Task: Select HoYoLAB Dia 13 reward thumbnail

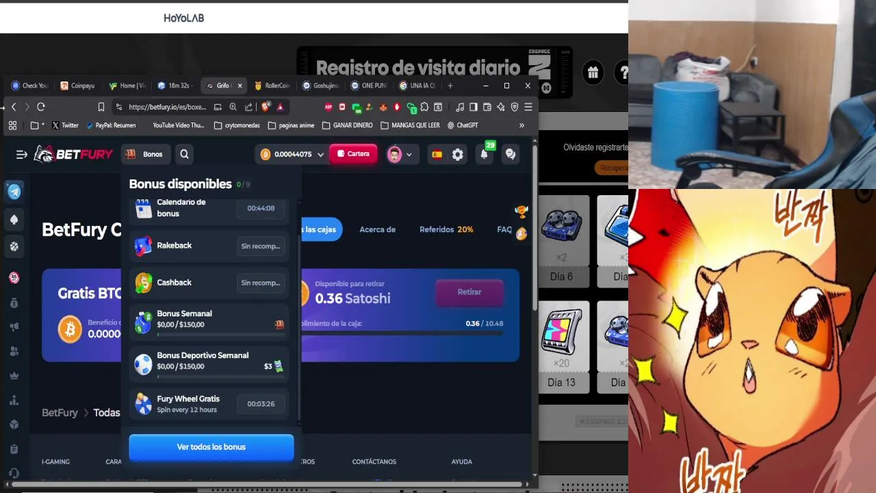Action: [x=561, y=346]
